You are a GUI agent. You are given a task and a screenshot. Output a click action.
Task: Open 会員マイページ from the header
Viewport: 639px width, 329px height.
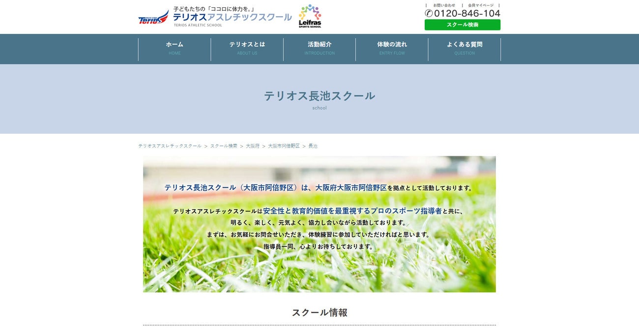(480, 5)
